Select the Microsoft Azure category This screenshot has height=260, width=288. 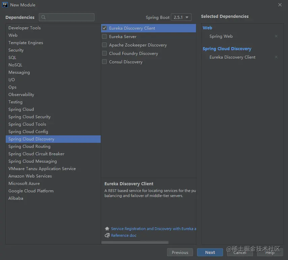tap(53, 184)
